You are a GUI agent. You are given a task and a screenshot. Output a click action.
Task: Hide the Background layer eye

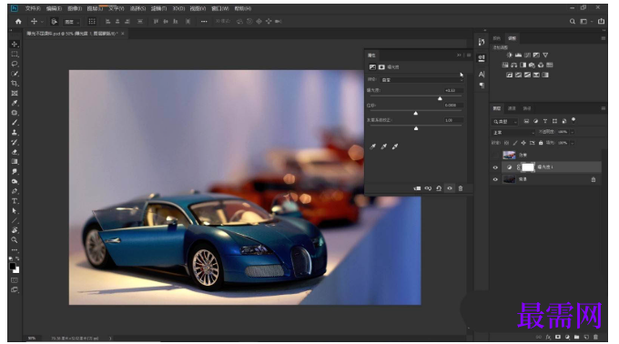pyautogui.click(x=495, y=179)
